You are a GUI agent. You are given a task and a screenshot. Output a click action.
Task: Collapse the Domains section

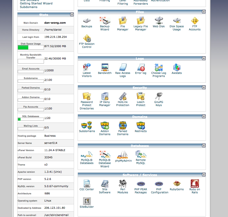(x=204, y=116)
